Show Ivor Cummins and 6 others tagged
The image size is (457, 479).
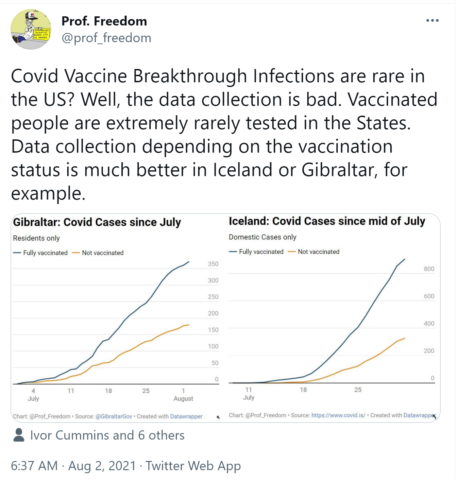click(107, 435)
